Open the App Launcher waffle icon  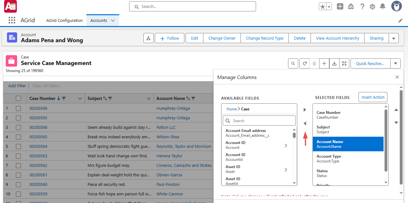pyautogui.click(x=12, y=20)
